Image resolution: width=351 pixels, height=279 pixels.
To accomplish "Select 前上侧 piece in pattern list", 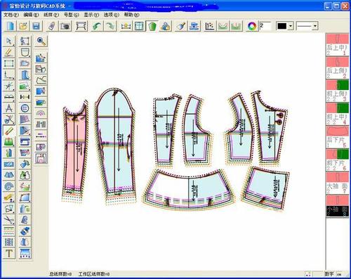I will (x=337, y=91).
